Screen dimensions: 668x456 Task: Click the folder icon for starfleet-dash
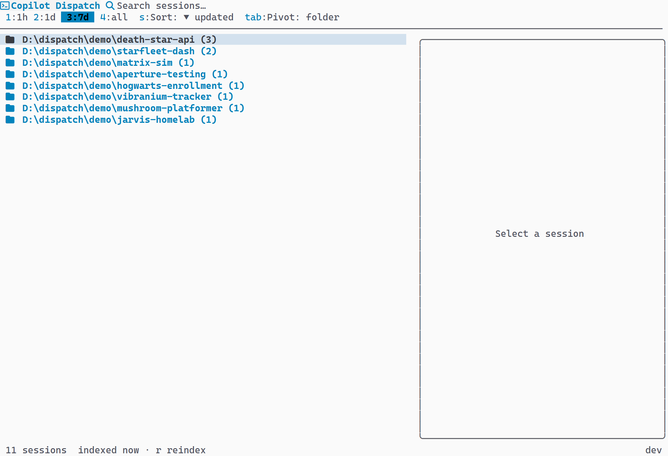point(10,51)
